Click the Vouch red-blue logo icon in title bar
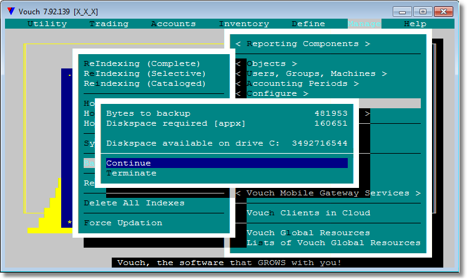 pos(11,11)
